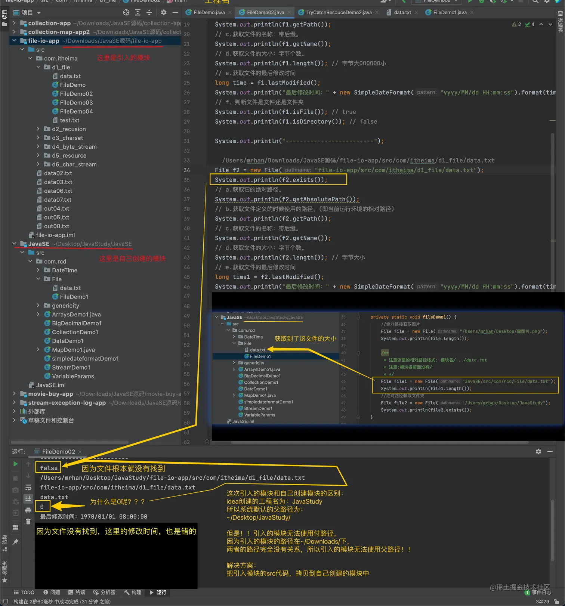Click the 34:29 cursor position indicator
565x606 pixels.
click(543, 602)
